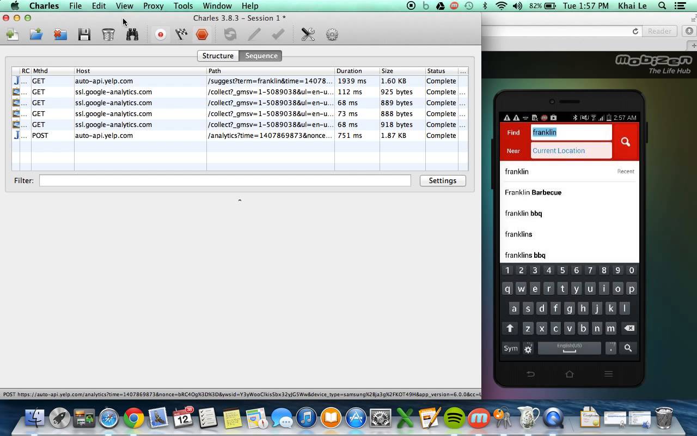Open Spotlight search in the menu bar
Screen dimensions: 697x436
coord(662,6)
